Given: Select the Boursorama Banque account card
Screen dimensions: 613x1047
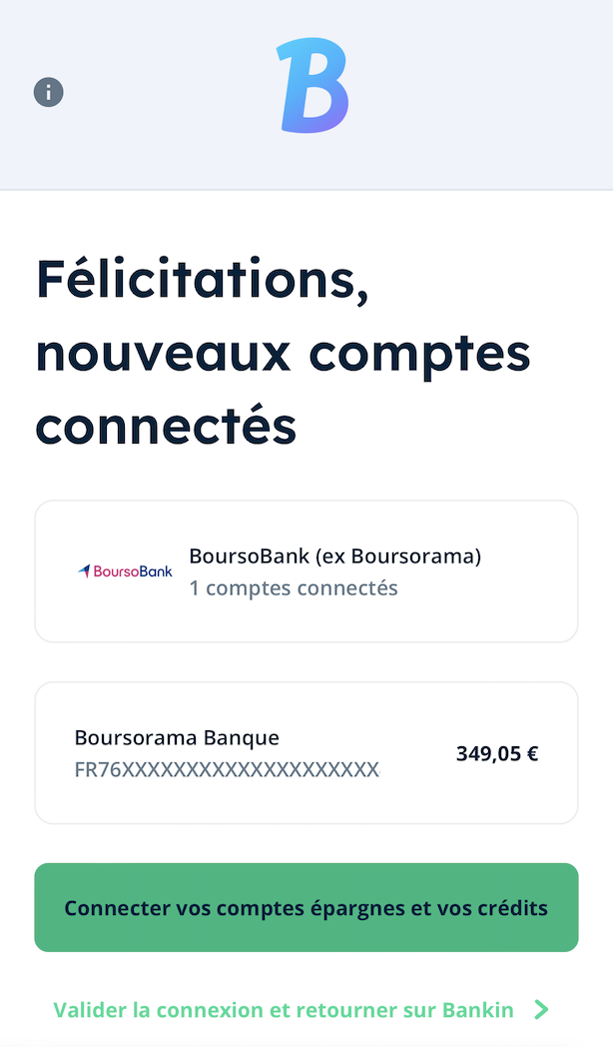Looking at the screenshot, I should click(x=306, y=753).
